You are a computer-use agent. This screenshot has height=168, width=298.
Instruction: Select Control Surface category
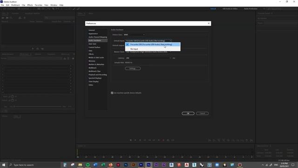[x=94, y=47]
